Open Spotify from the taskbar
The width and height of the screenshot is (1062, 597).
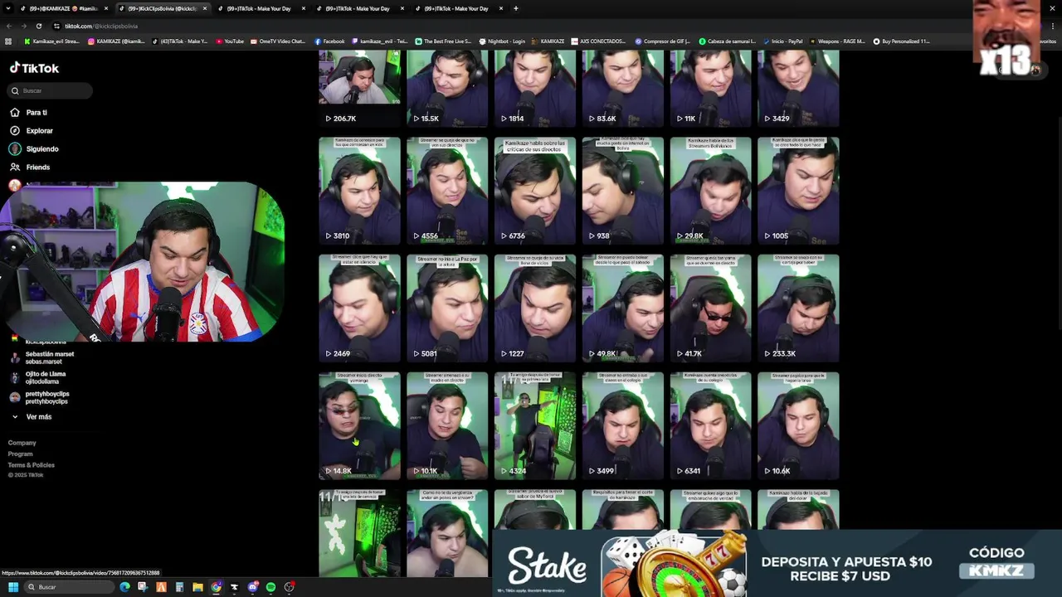(x=270, y=587)
